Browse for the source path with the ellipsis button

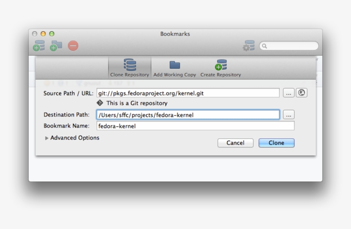[x=289, y=93]
